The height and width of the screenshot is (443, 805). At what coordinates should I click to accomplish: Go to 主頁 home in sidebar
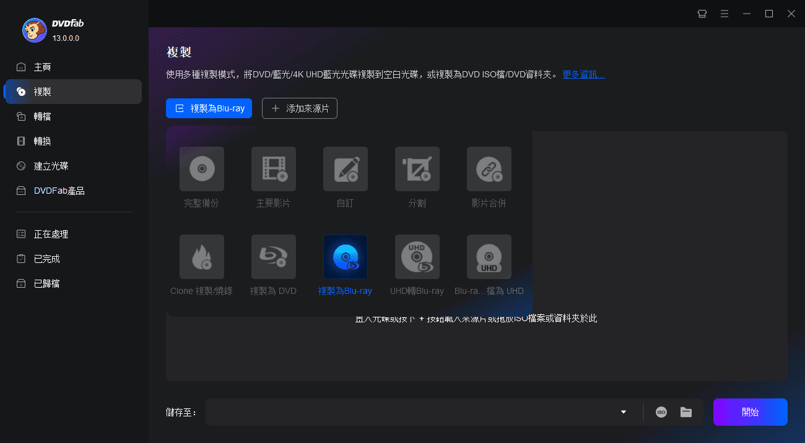[x=73, y=67]
